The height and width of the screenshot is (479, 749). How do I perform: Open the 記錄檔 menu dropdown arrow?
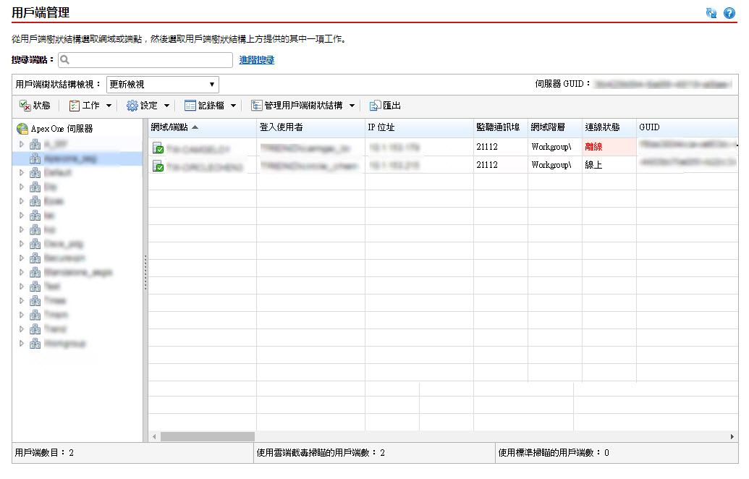233,106
